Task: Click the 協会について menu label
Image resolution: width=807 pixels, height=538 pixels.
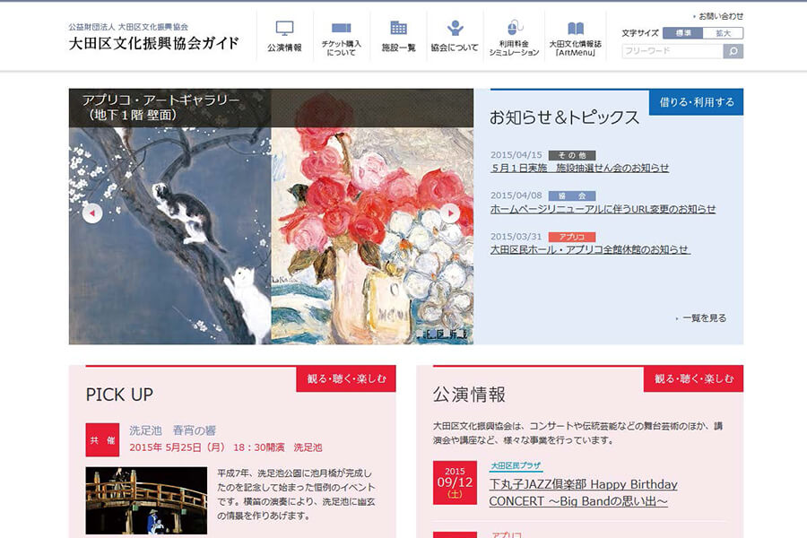Action: click(455, 48)
